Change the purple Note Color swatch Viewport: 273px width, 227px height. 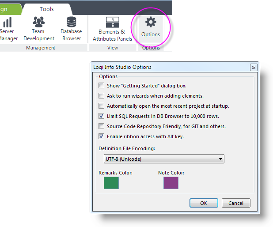coord(171,183)
